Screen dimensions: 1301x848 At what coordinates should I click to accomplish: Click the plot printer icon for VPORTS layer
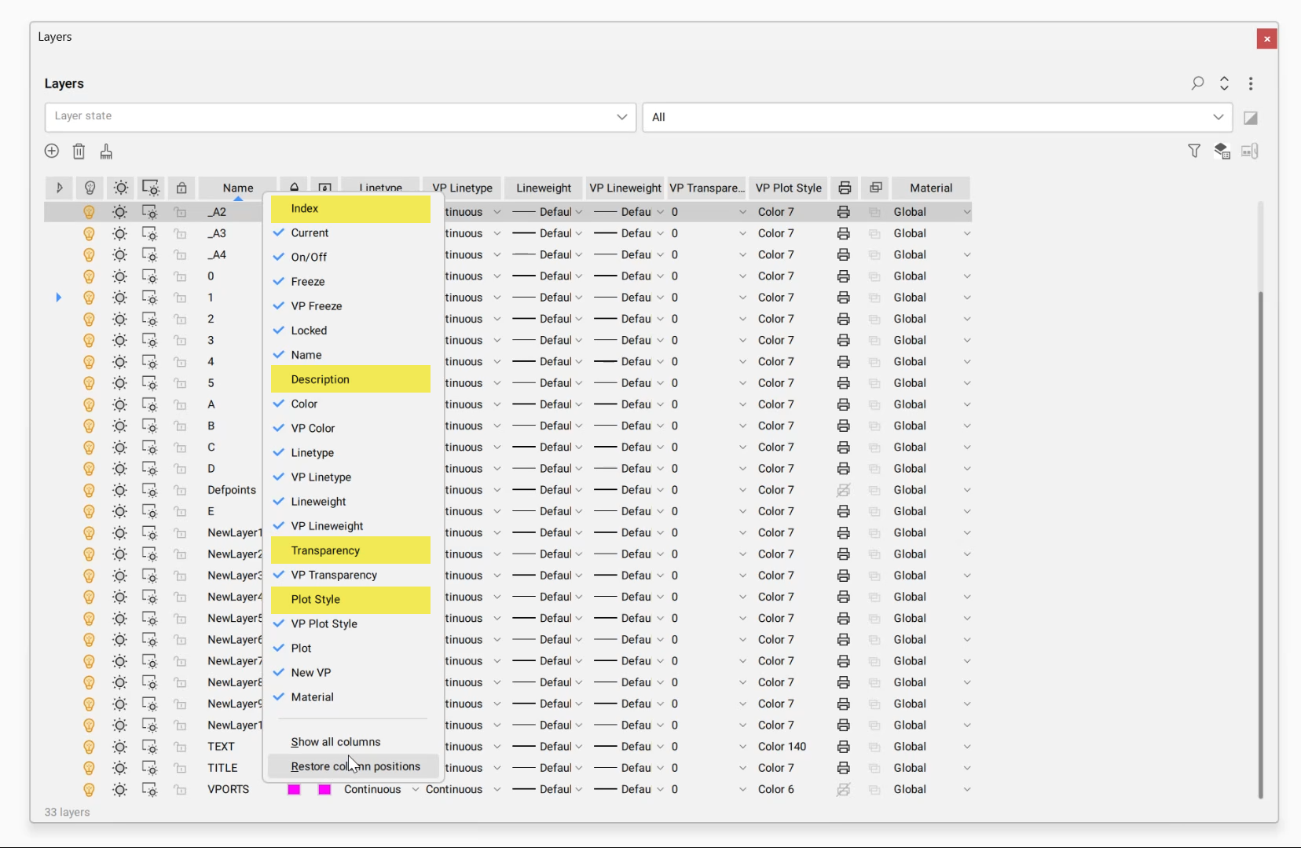(843, 789)
